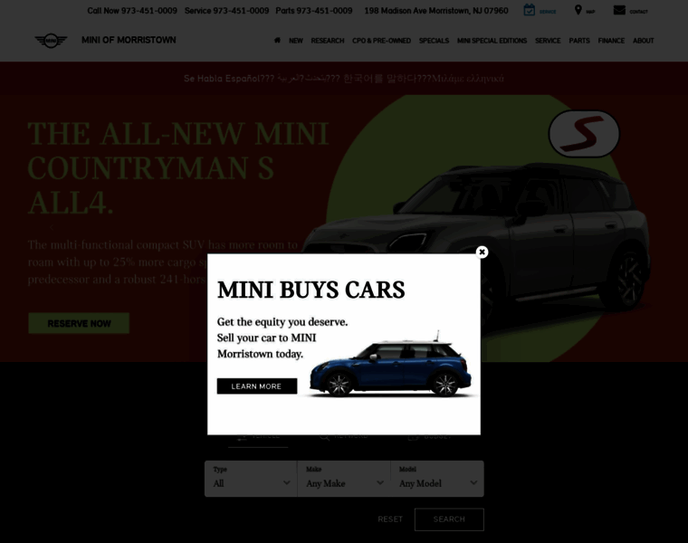
Task: Open the NEW menu item
Action: click(x=296, y=41)
